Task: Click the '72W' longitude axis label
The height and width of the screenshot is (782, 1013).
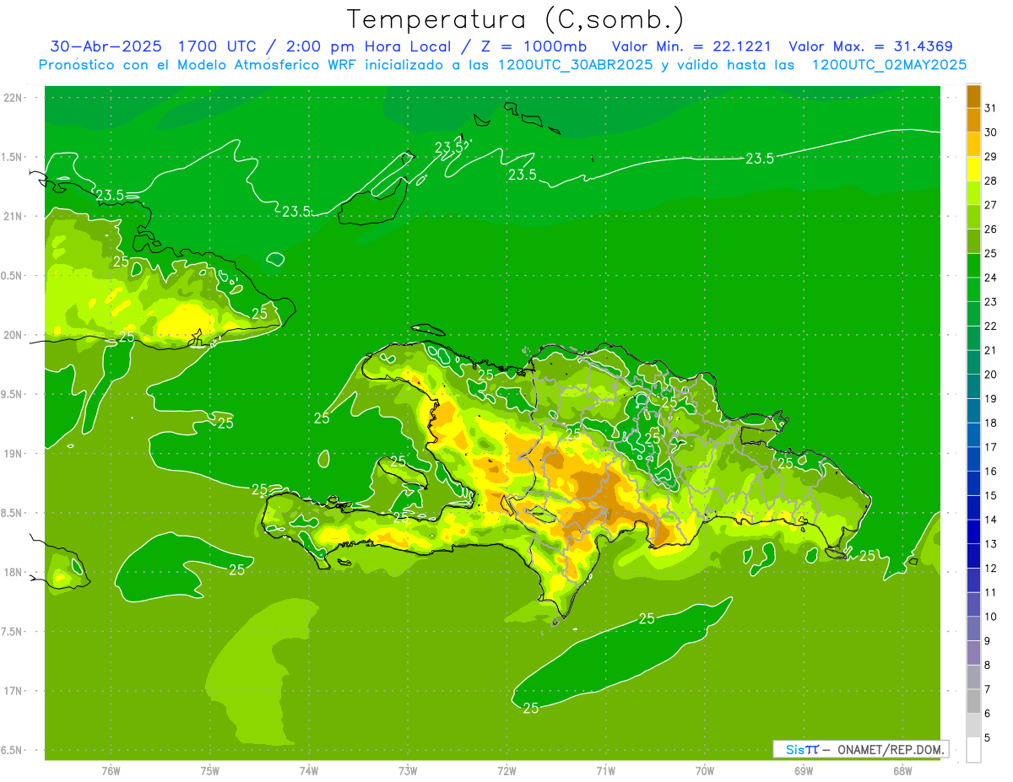Action: 506,771
